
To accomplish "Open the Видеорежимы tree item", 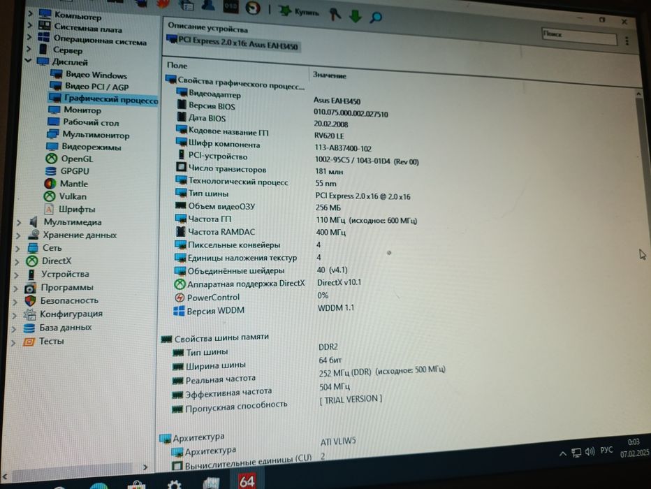I will tap(83, 147).
